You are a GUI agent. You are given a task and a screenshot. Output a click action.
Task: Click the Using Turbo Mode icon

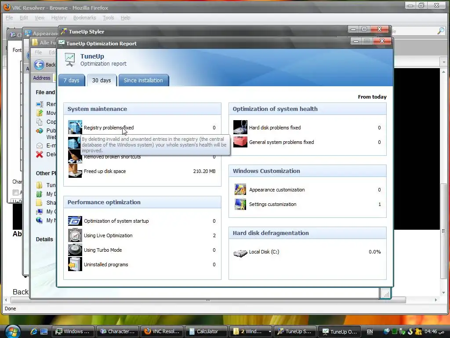75,250
